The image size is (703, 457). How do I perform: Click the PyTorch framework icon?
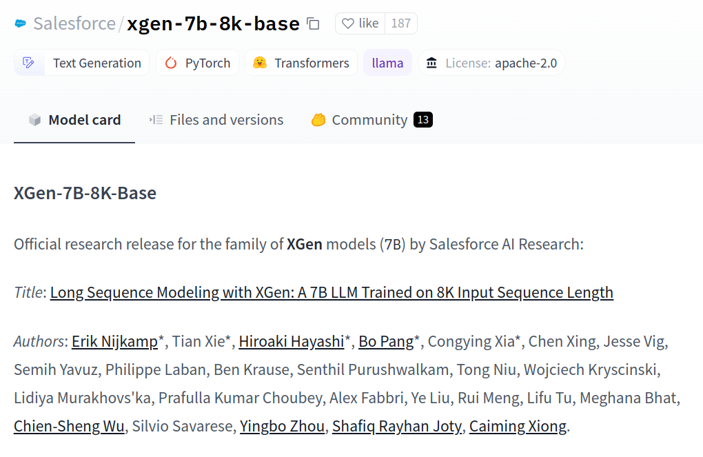170,62
